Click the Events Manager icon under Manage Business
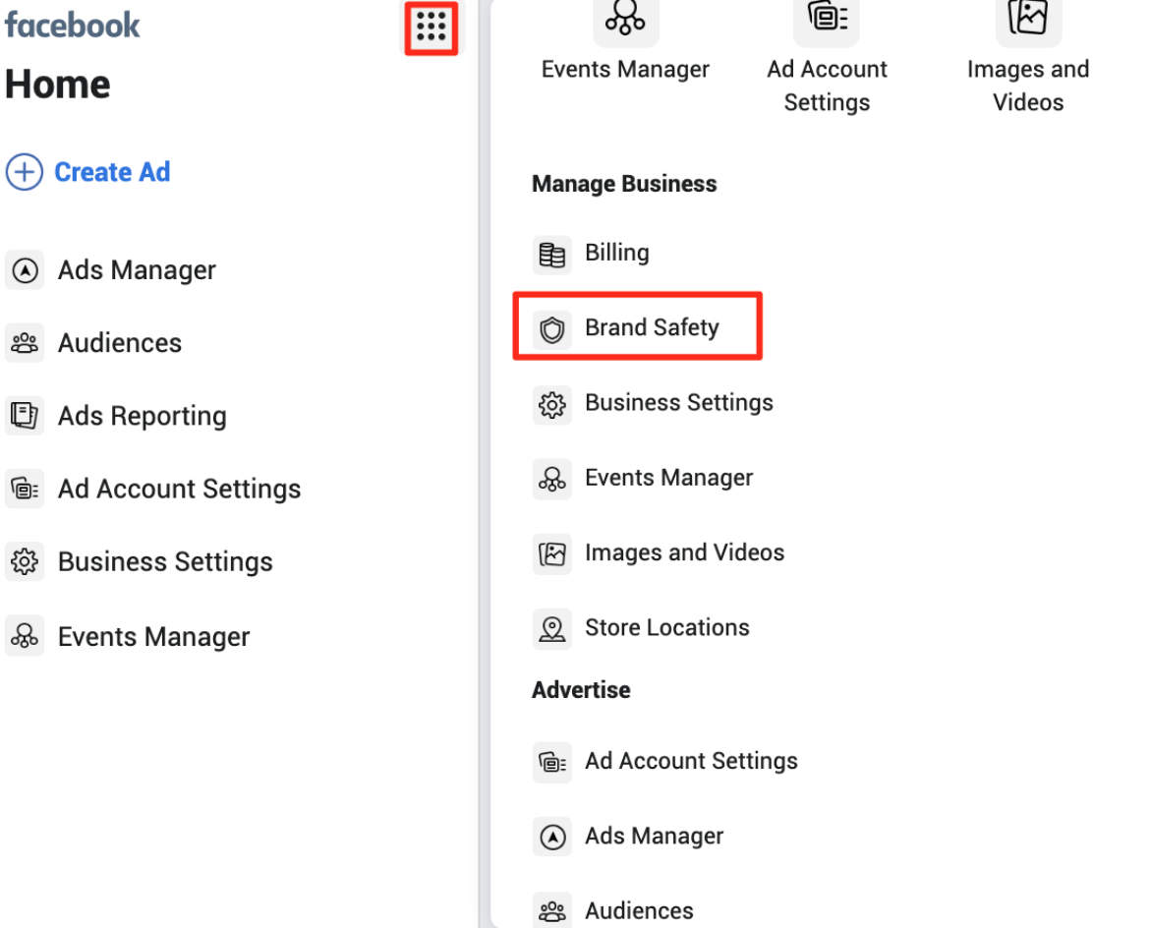Viewport: 1150px width, 928px height. coord(552,480)
